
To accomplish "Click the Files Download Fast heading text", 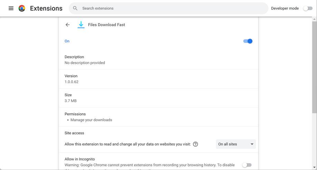I will 106,25.
